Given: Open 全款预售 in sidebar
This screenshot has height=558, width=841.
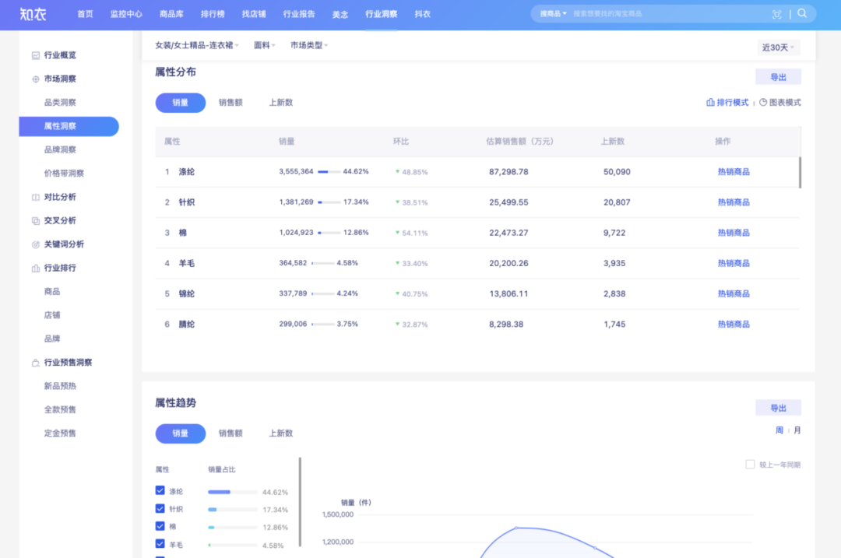Looking at the screenshot, I should pos(60,409).
